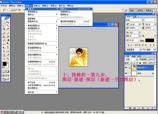Image resolution: width=158 pixels, height=114 pixels.
Task: Select the Clone Stamp tool
Action: (x=4, y=37)
